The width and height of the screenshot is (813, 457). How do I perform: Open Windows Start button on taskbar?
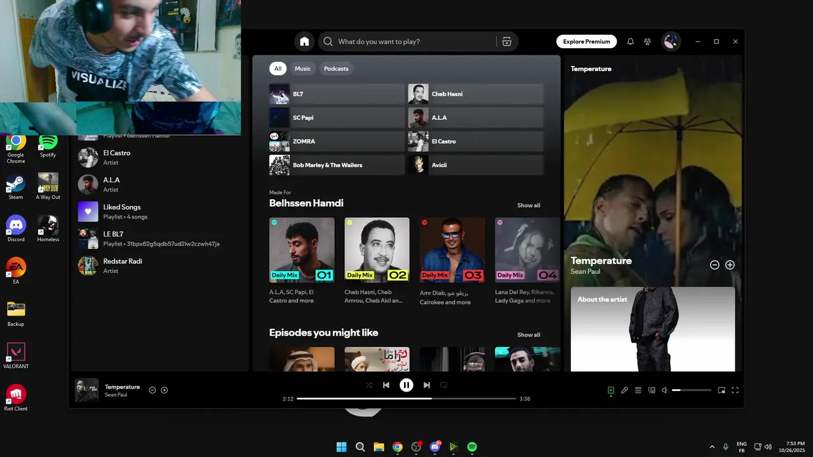pos(341,447)
